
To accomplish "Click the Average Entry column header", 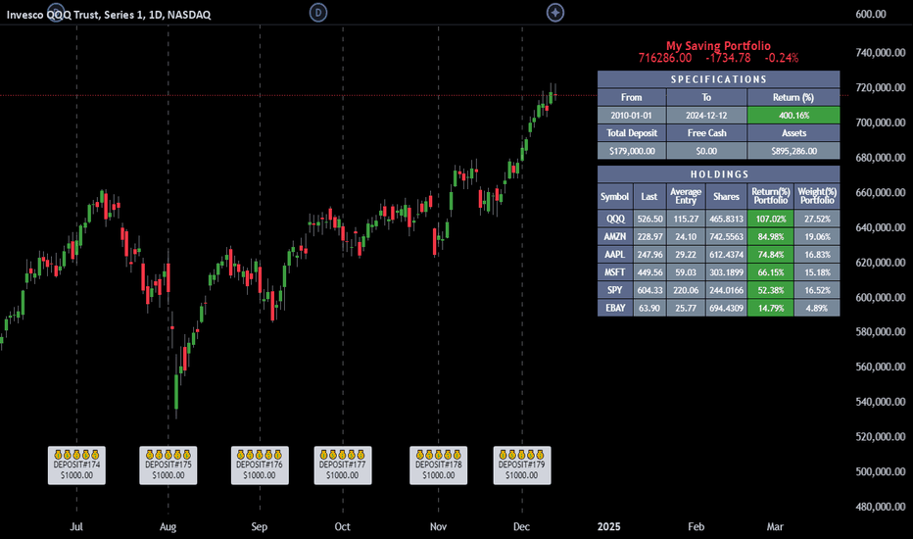I will (686, 196).
